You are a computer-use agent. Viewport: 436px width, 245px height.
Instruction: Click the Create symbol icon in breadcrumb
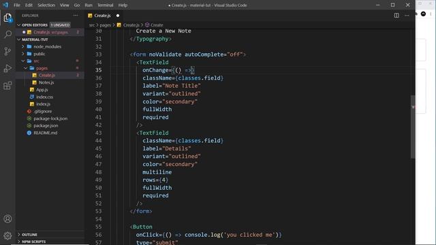pos(147,25)
